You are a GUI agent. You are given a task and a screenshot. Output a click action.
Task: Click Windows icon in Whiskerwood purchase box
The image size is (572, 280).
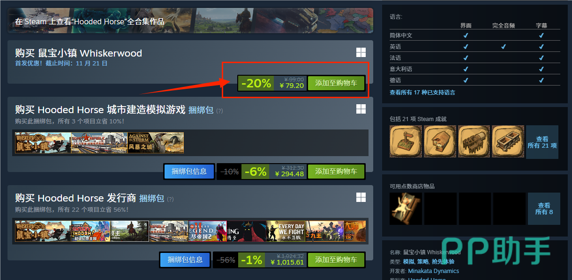pyautogui.click(x=361, y=52)
